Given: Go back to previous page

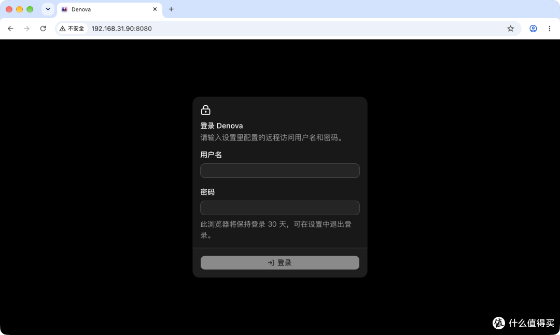Looking at the screenshot, I should (10, 29).
